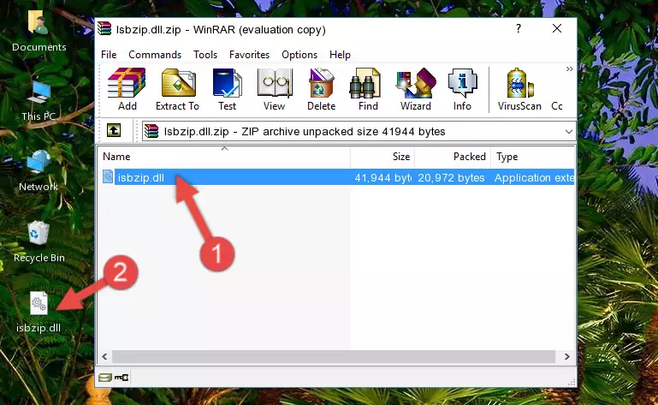The image size is (658, 405).
Task: Click the horizontal scrollbar left arrow
Action: point(105,357)
